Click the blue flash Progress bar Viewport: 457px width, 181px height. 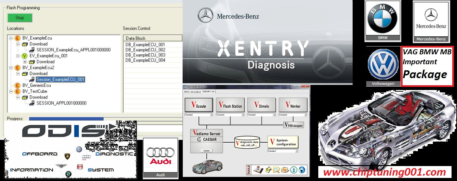pyautogui.click(x=66, y=119)
